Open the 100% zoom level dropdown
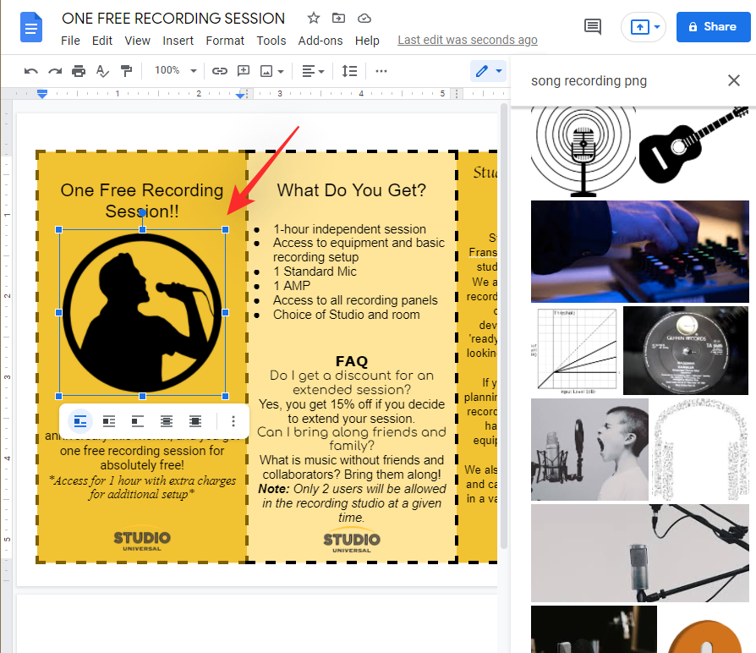 point(175,71)
